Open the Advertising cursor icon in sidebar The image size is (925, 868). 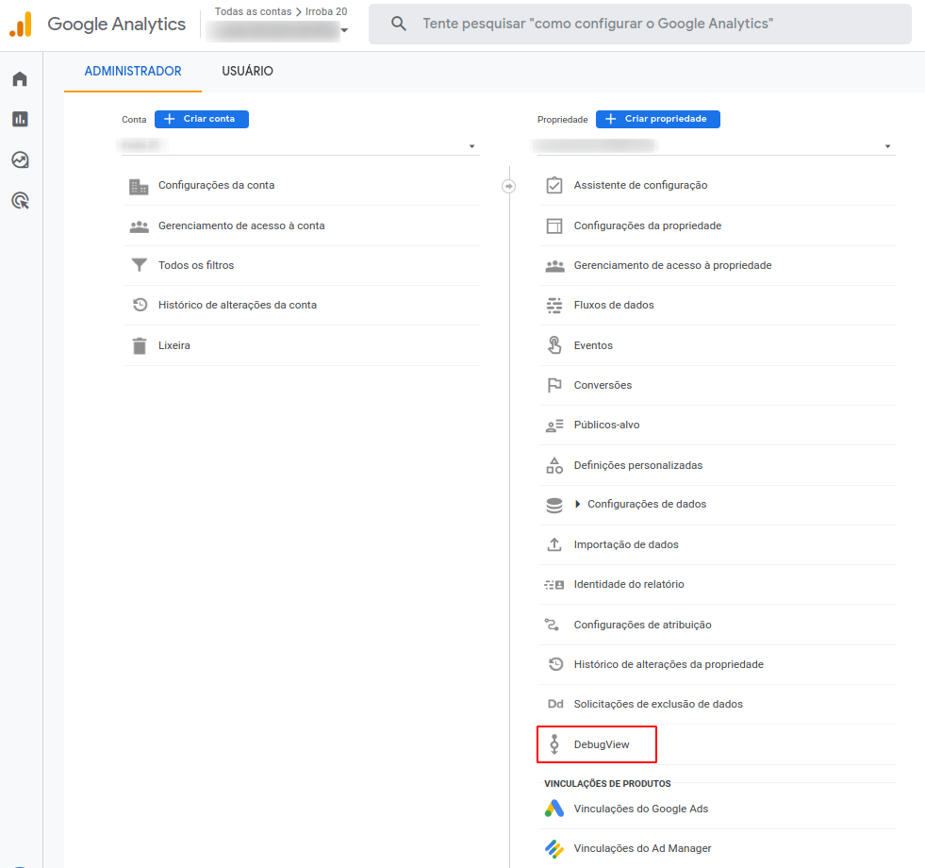[x=20, y=201]
